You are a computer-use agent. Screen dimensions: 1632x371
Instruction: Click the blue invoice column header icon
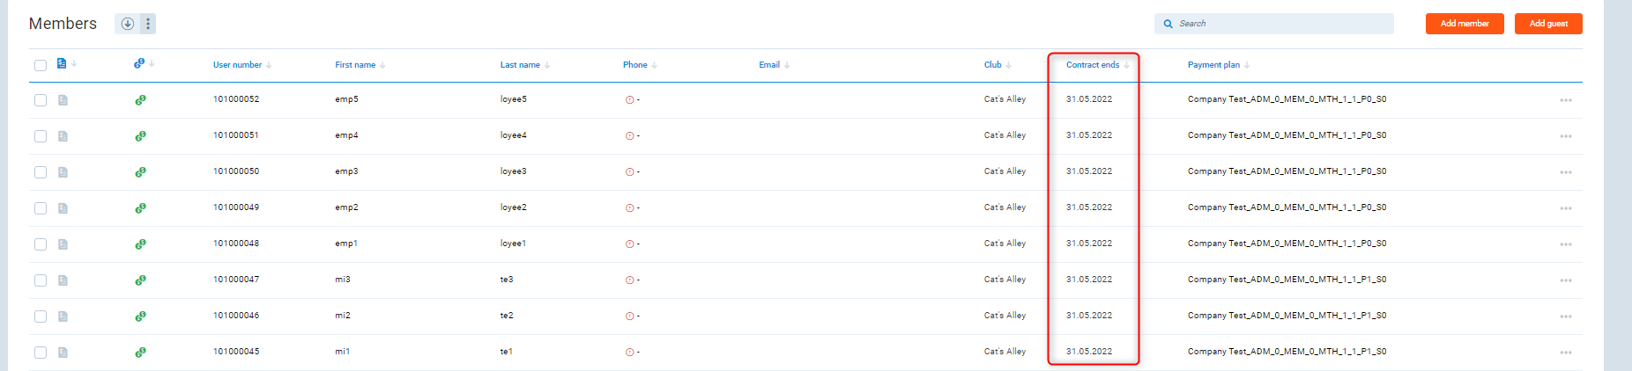62,63
